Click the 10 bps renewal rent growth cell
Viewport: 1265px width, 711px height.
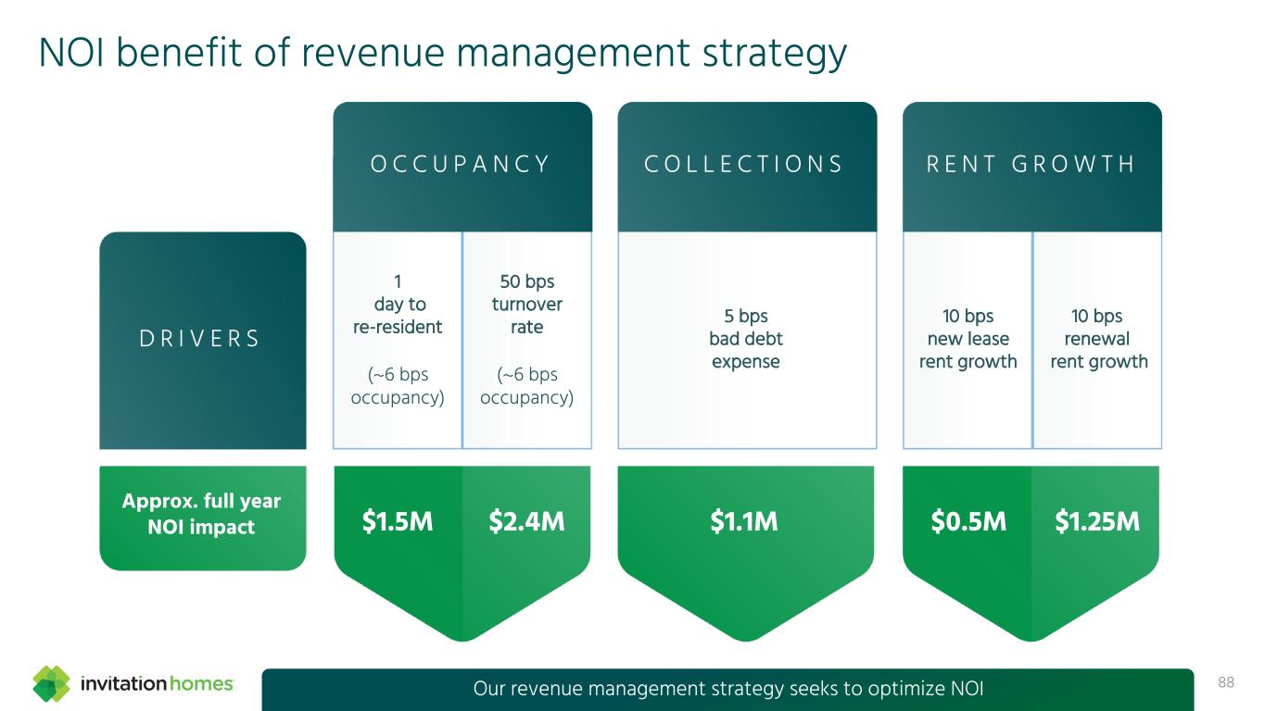point(1098,339)
